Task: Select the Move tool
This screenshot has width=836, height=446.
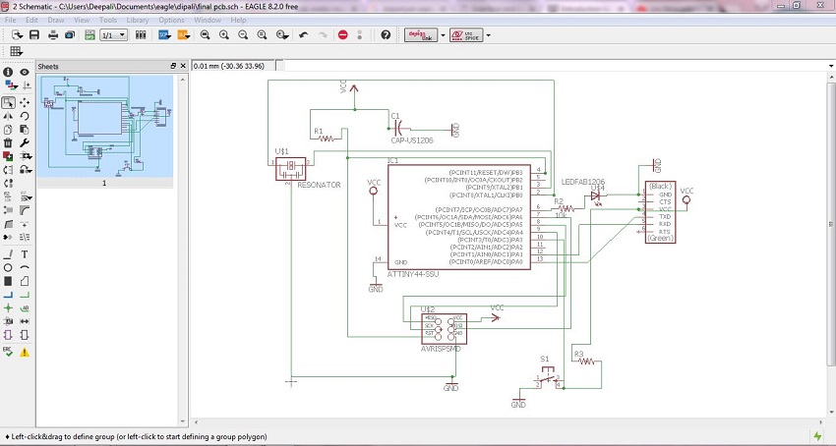Action: pyautogui.click(x=25, y=102)
